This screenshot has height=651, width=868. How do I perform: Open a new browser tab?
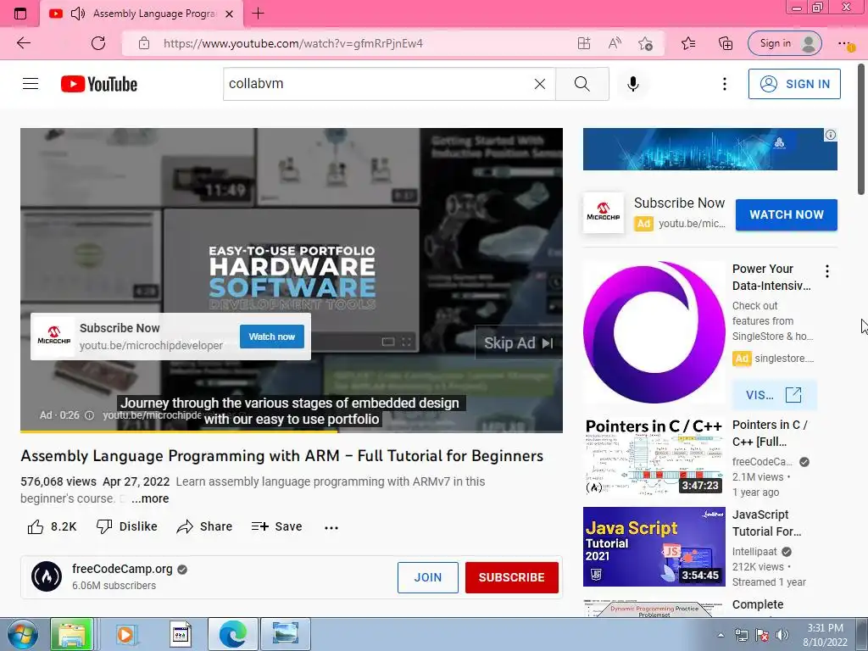[258, 14]
